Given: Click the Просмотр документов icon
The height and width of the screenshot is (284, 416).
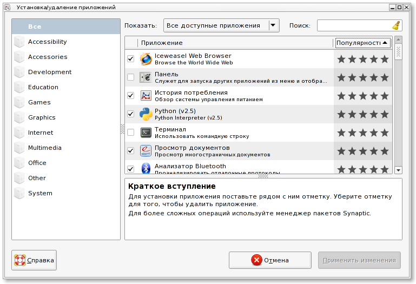Looking at the screenshot, I should click(x=146, y=151).
